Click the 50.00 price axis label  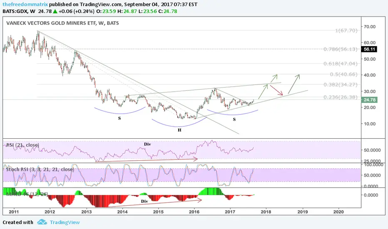click(x=369, y=59)
